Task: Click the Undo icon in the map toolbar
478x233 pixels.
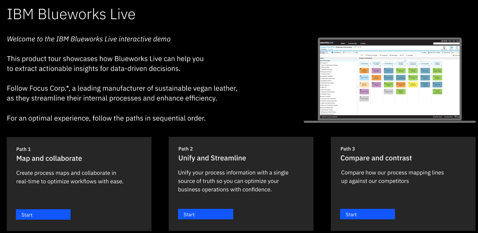Action: [x=354, y=53]
